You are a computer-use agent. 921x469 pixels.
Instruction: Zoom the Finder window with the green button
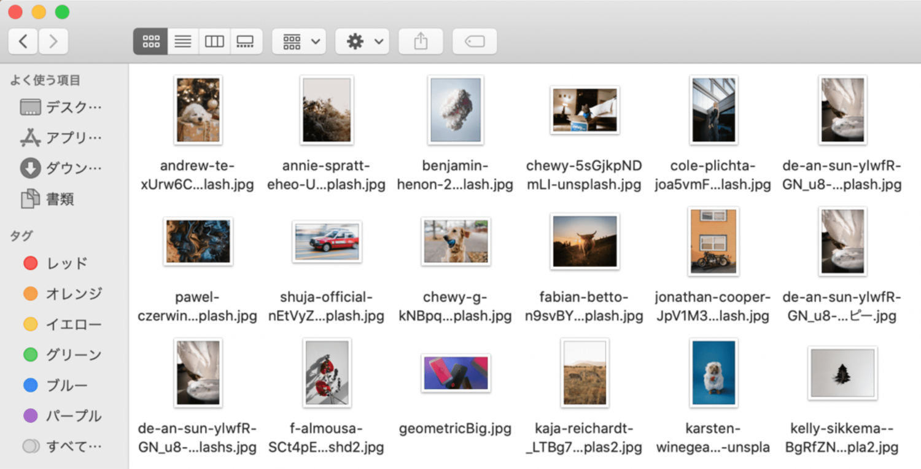click(x=62, y=12)
